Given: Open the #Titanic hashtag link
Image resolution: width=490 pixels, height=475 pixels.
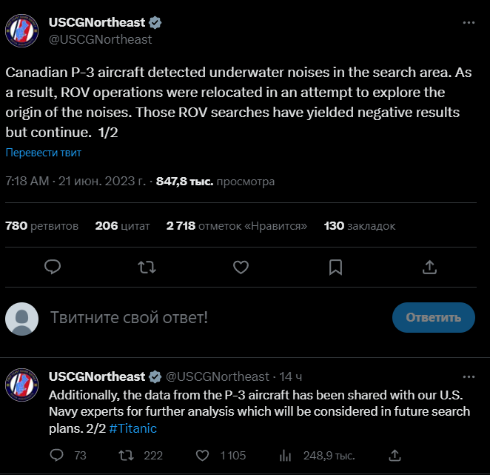Looking at the screenshot, I should pos(132,428).
